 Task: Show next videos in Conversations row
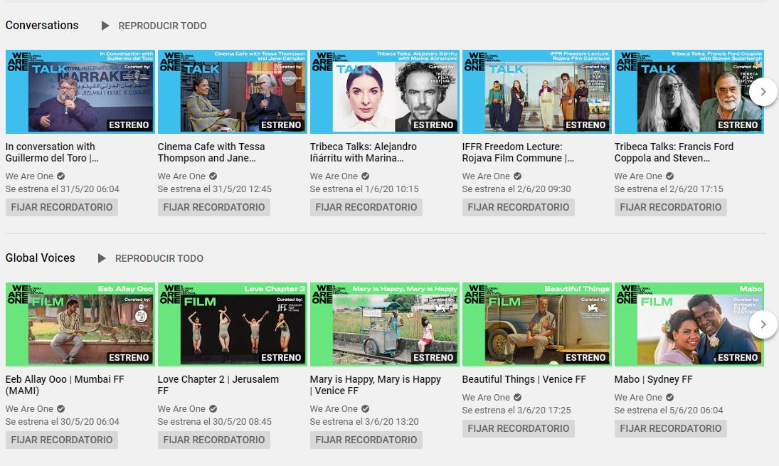[x=763, y=92]
